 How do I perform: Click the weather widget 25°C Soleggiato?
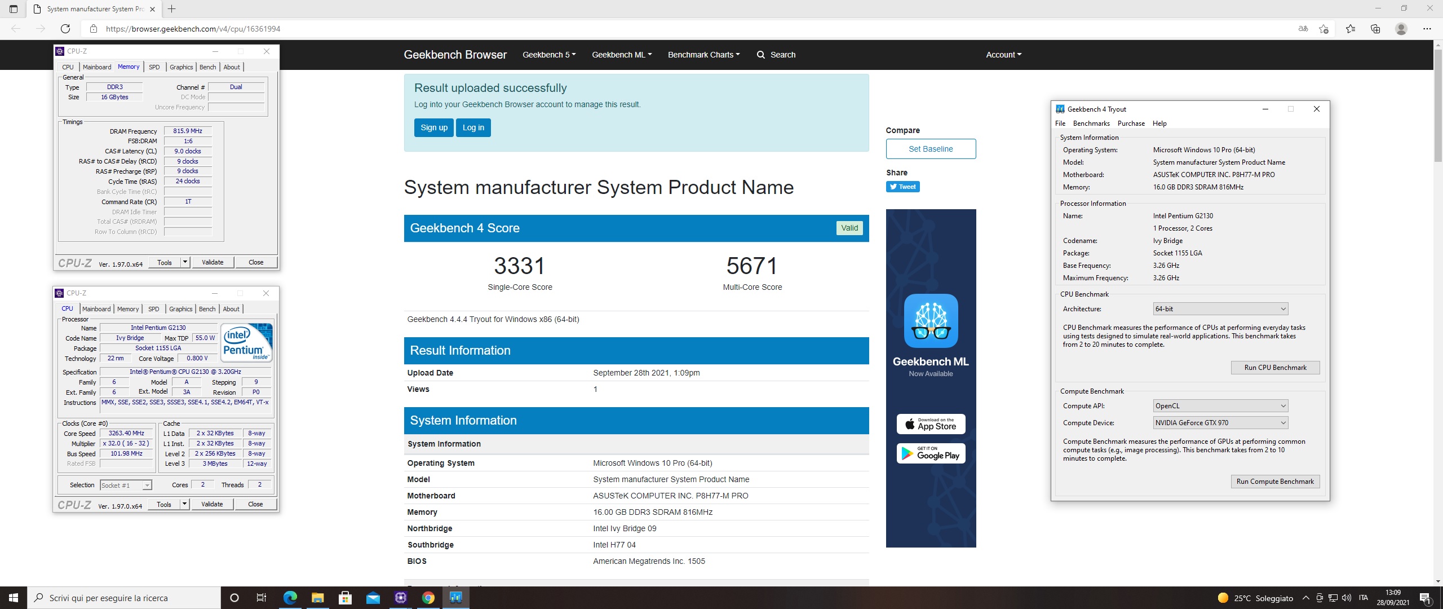pos(1255,598)
